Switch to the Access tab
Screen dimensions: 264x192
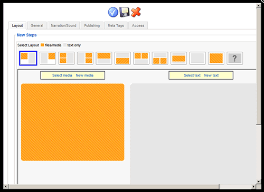138,26
